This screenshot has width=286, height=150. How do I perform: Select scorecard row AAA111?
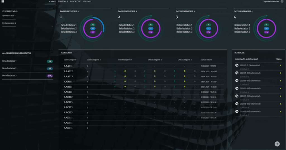143,66
